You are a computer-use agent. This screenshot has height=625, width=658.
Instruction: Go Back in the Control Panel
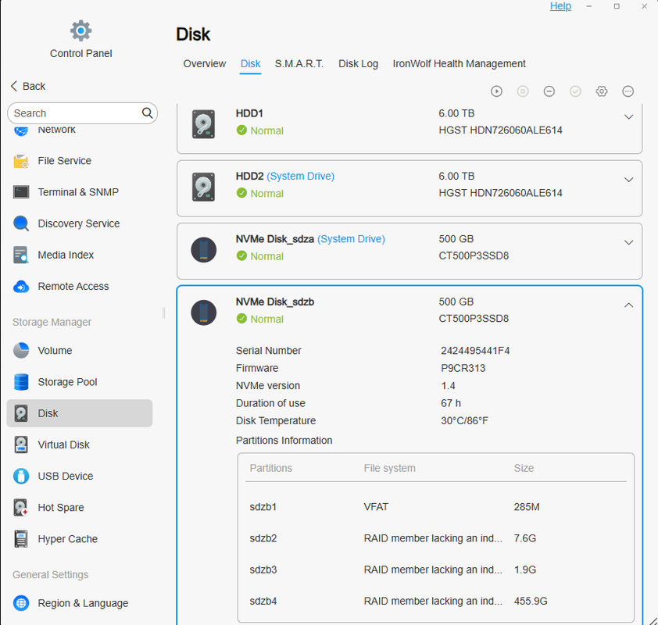pos(28,87)
